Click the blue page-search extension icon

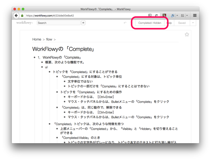(173, 15)
